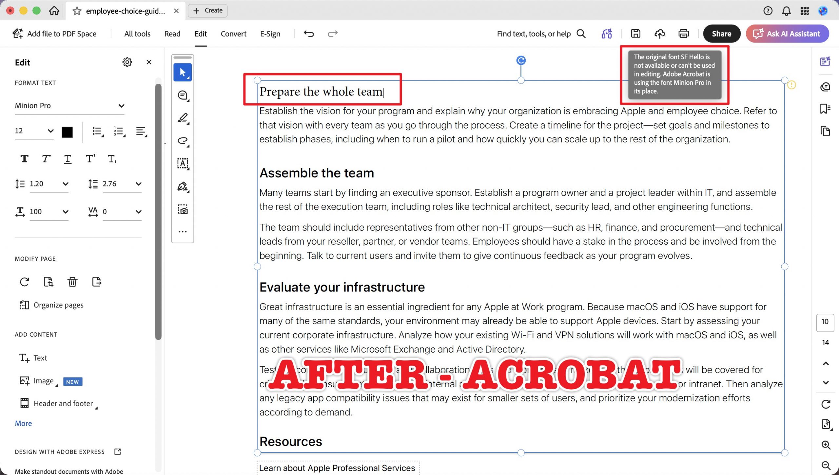Click Create new tab button
The width and height of the screenshot is (839, 475).
(208, 10)
